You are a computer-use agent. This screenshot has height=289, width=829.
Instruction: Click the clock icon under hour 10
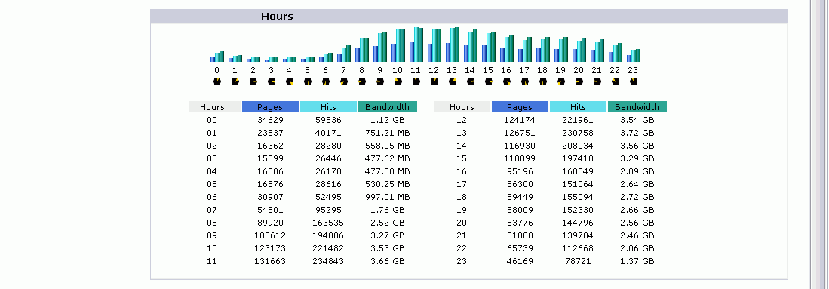(398, 81)
